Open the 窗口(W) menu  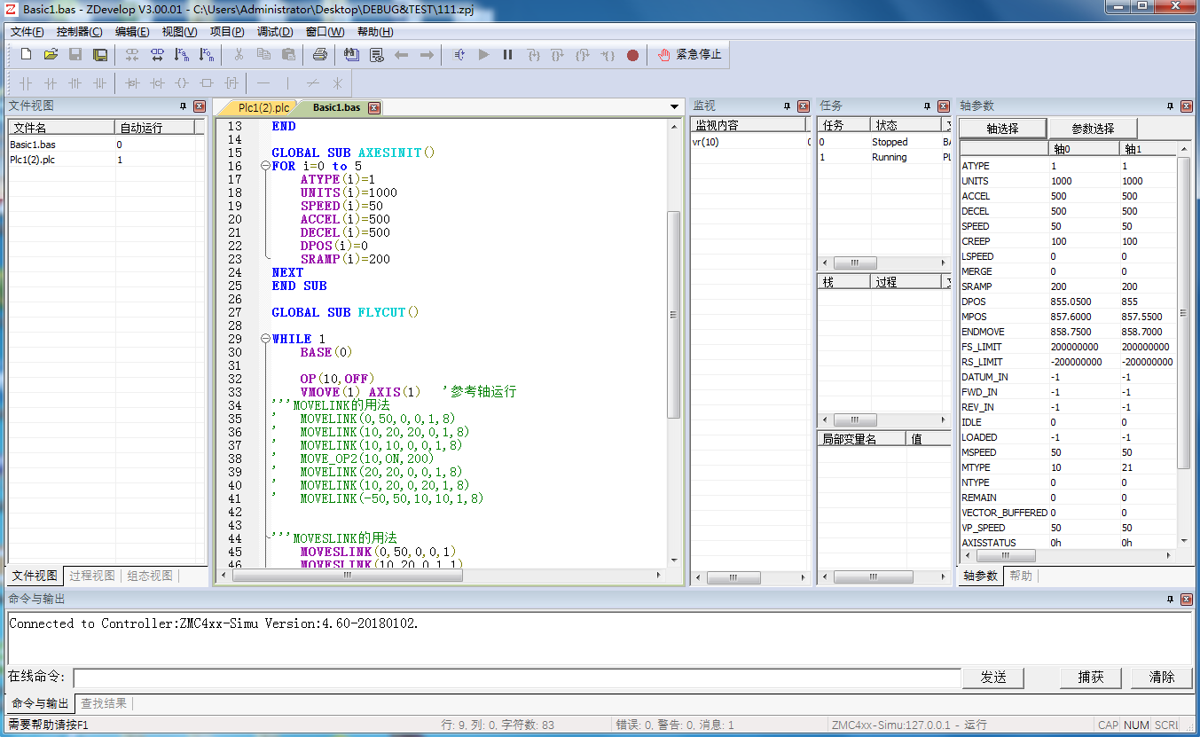[x=325, y=32]
